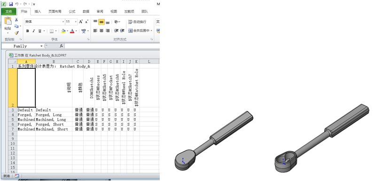Click the Insert Function fx icon

tap(62, 46)
